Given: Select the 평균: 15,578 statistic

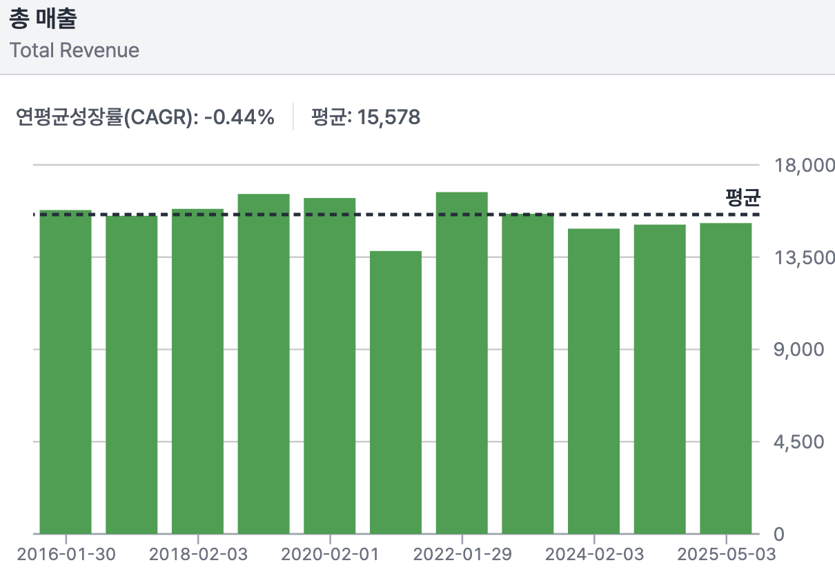Looking at the screenshot, I should coord(365,118).
